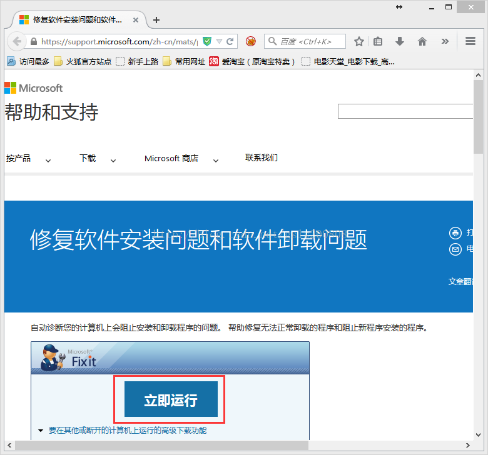Click the magnifier icon in search box
This screenshot has height=455, width=488.
click(272, 41)
